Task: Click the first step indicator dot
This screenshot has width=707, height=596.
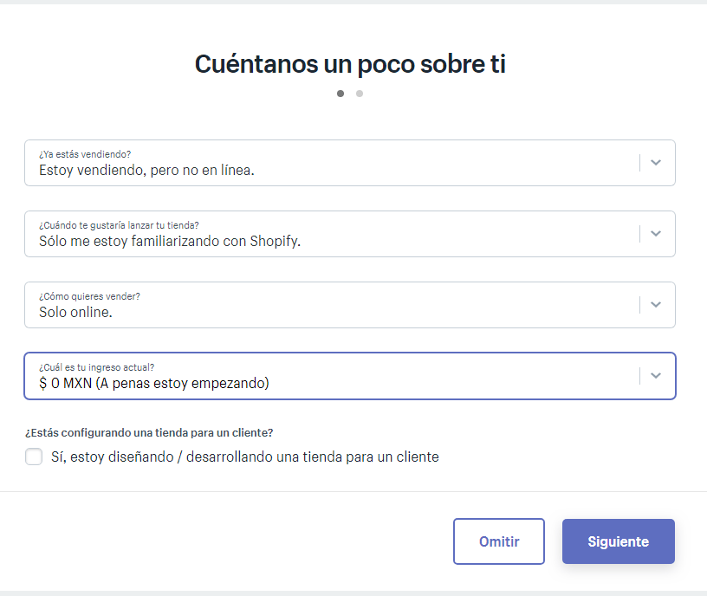Action: point(341,94)
